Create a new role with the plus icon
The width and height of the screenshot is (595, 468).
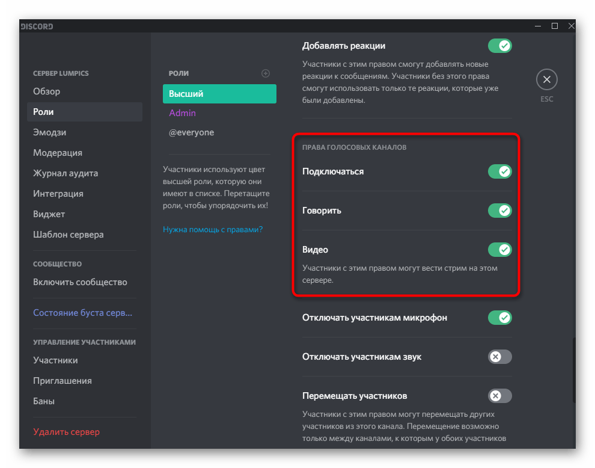click(x=265, y=73)
